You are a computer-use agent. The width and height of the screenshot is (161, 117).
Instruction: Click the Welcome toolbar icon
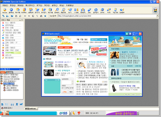click(5, 11)
